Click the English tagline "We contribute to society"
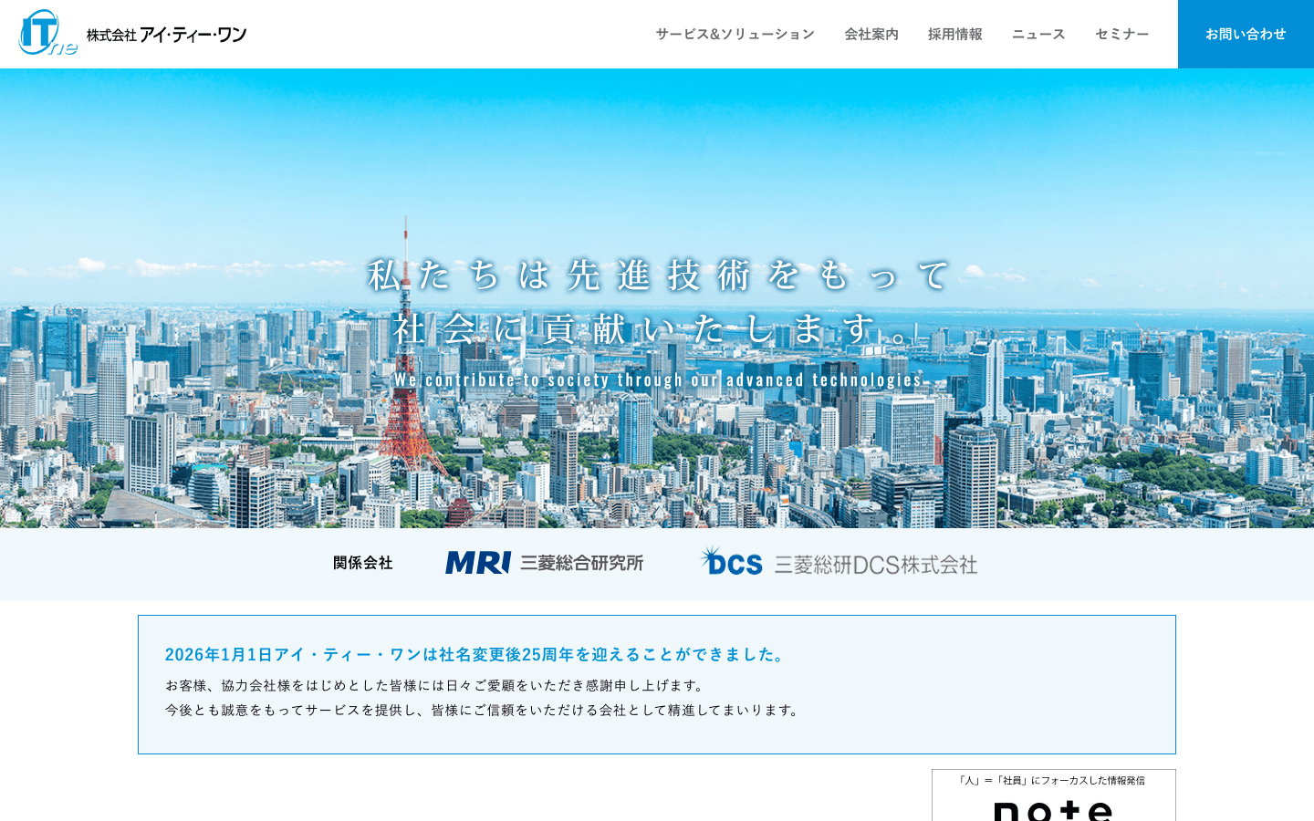The image size is (1314, 821). pyautogui.click(x=658, y=379)
